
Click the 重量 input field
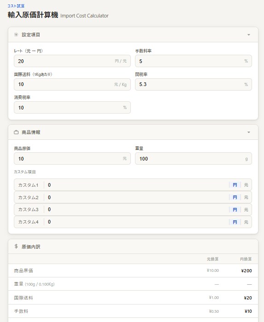pyautogui.click(x=193, y=159)
